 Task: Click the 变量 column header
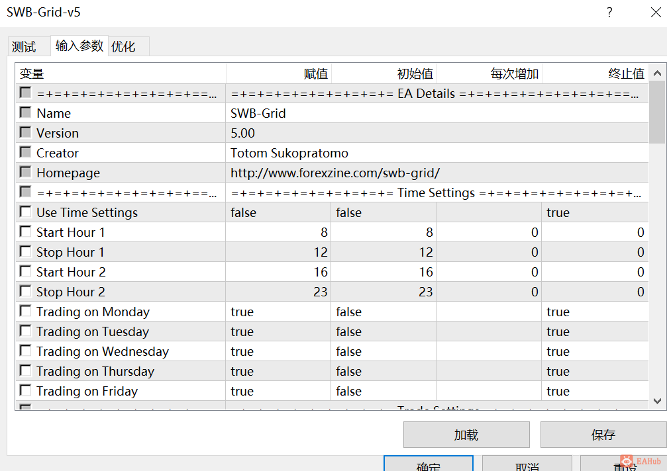click(x=121, y=73)
